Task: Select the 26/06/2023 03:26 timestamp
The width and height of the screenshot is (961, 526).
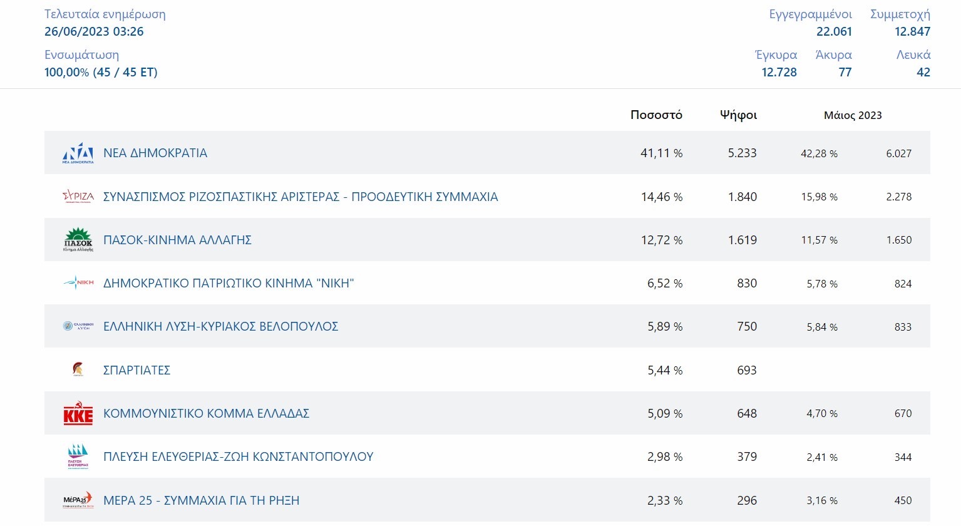Action: click(94, 31)
